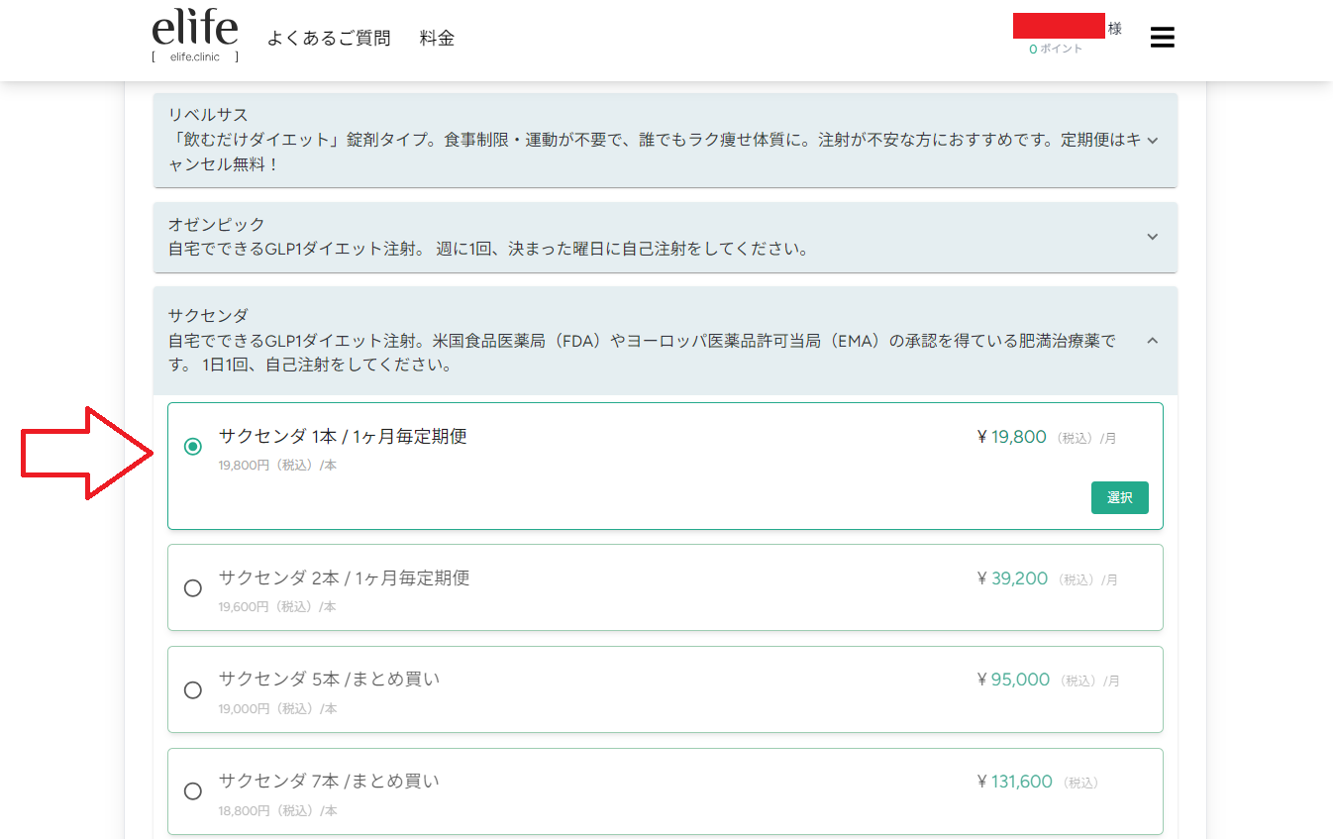The height and width of the screenshot is (839, 1333).
Task: Click the オゼンピック description text
Action: pyautogui.click(x=489, y=249)
